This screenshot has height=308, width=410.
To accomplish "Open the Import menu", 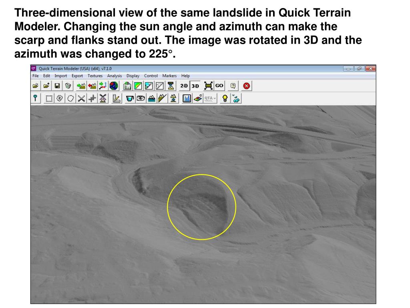I will (61, 76).
